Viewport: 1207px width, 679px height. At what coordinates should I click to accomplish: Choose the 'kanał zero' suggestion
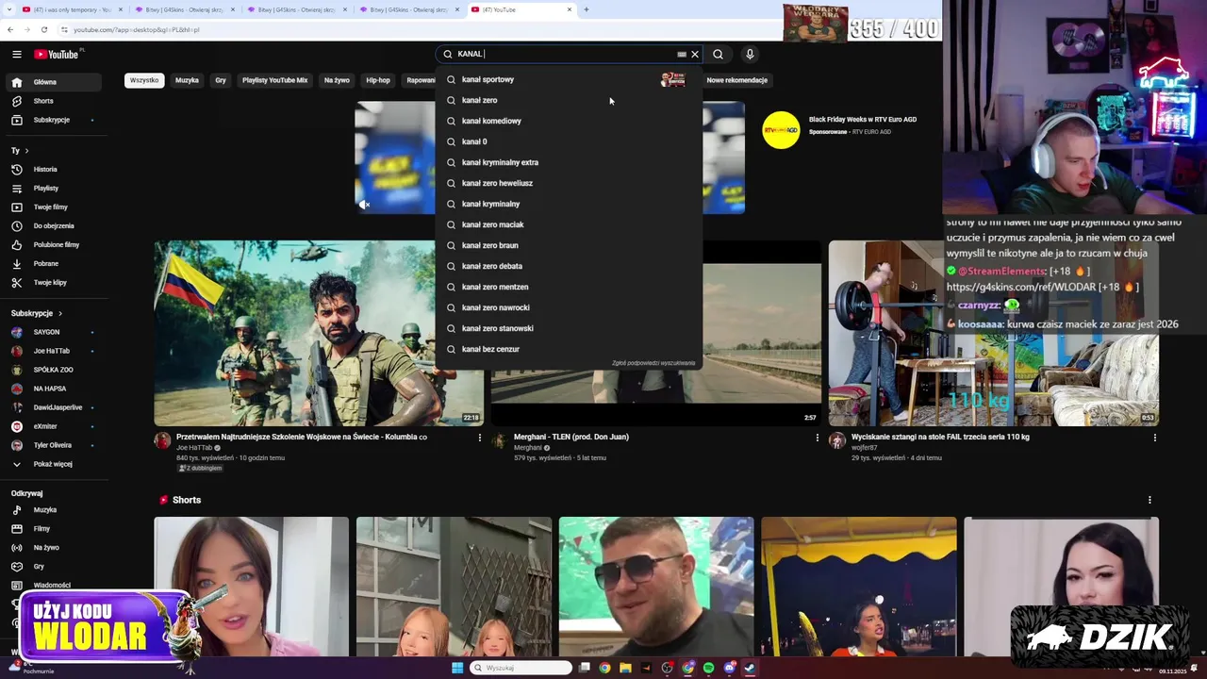(569, 100)
